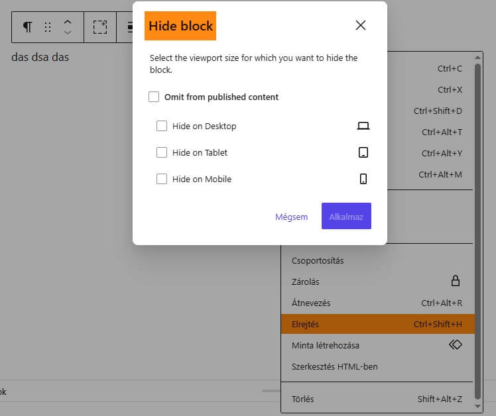
Task: Cancel with the Mégsem button
Action: (x=291, y=217)
